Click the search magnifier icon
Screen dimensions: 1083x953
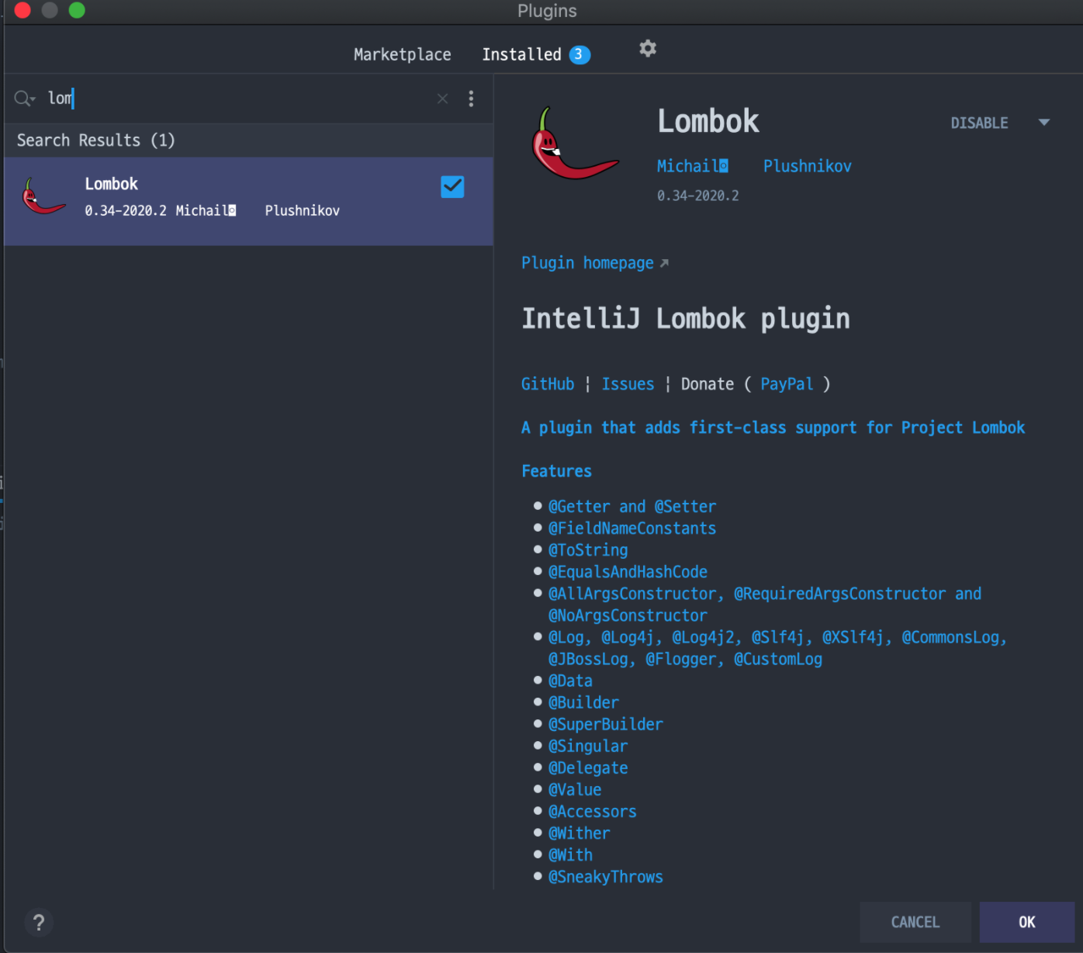(x=23, y=99)
